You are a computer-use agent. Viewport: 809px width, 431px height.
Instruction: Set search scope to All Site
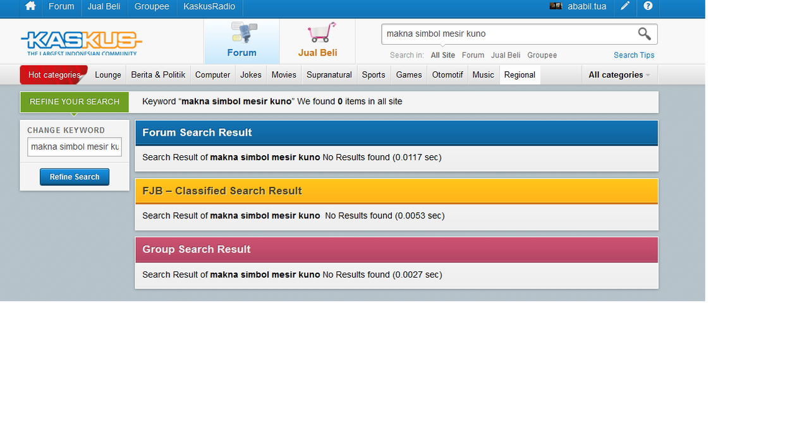[x=443, y=56]
